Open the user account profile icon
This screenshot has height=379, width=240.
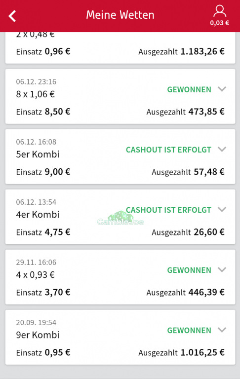click(220, 11)
